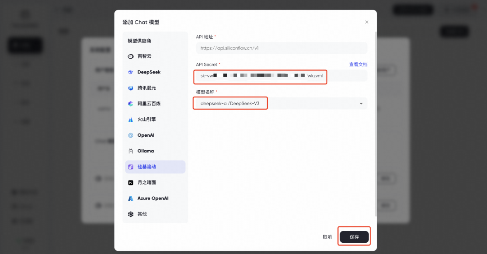This screenshot has height=254, width=487.
Task: Click the 其他 provider icon
Action: point(131,214)
